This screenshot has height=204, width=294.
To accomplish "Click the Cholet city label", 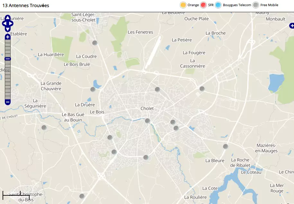I will (x=147, y=108).
